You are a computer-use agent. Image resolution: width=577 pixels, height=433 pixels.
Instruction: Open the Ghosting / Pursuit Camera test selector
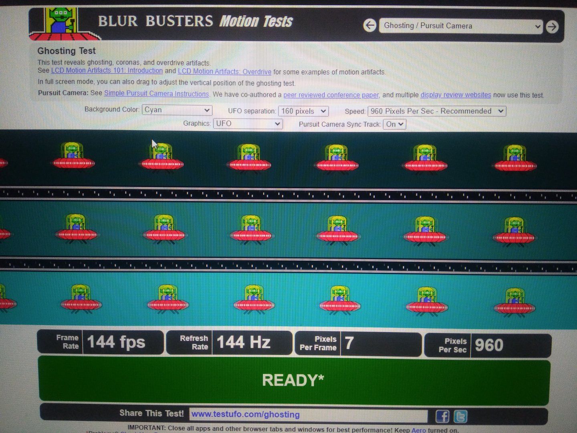tap(461, 26)
